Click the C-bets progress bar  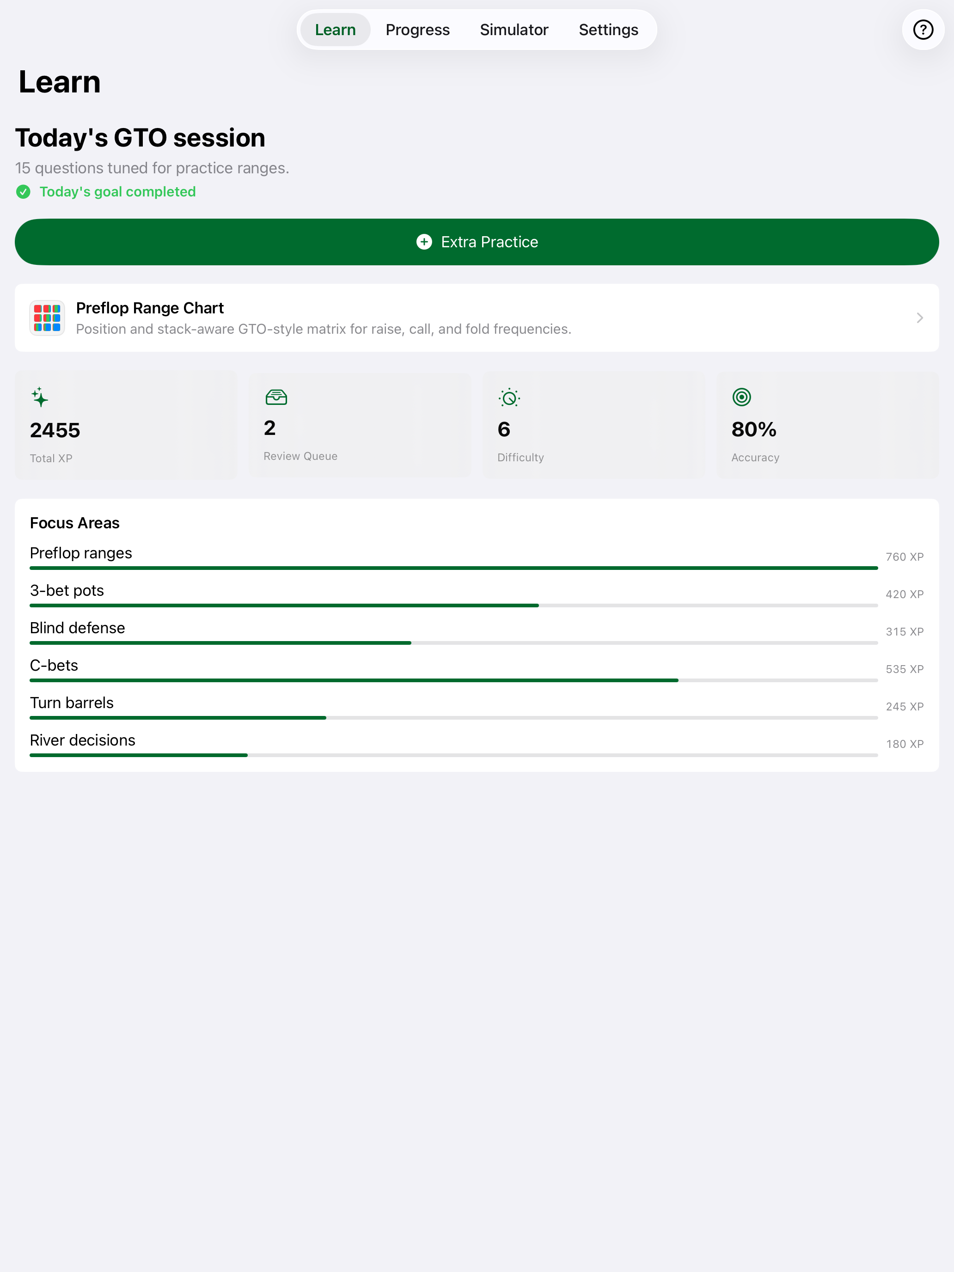point(454,680)
